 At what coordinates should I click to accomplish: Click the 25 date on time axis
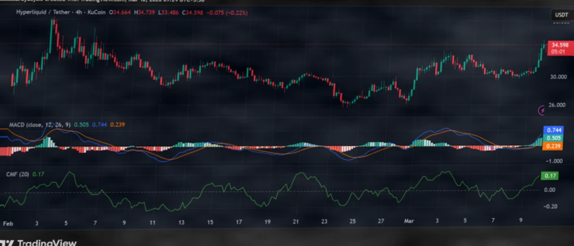coord(353,221)
